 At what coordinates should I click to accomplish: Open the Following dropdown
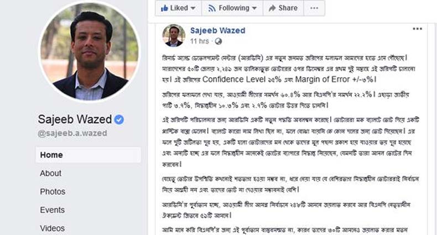coord(232,8)
